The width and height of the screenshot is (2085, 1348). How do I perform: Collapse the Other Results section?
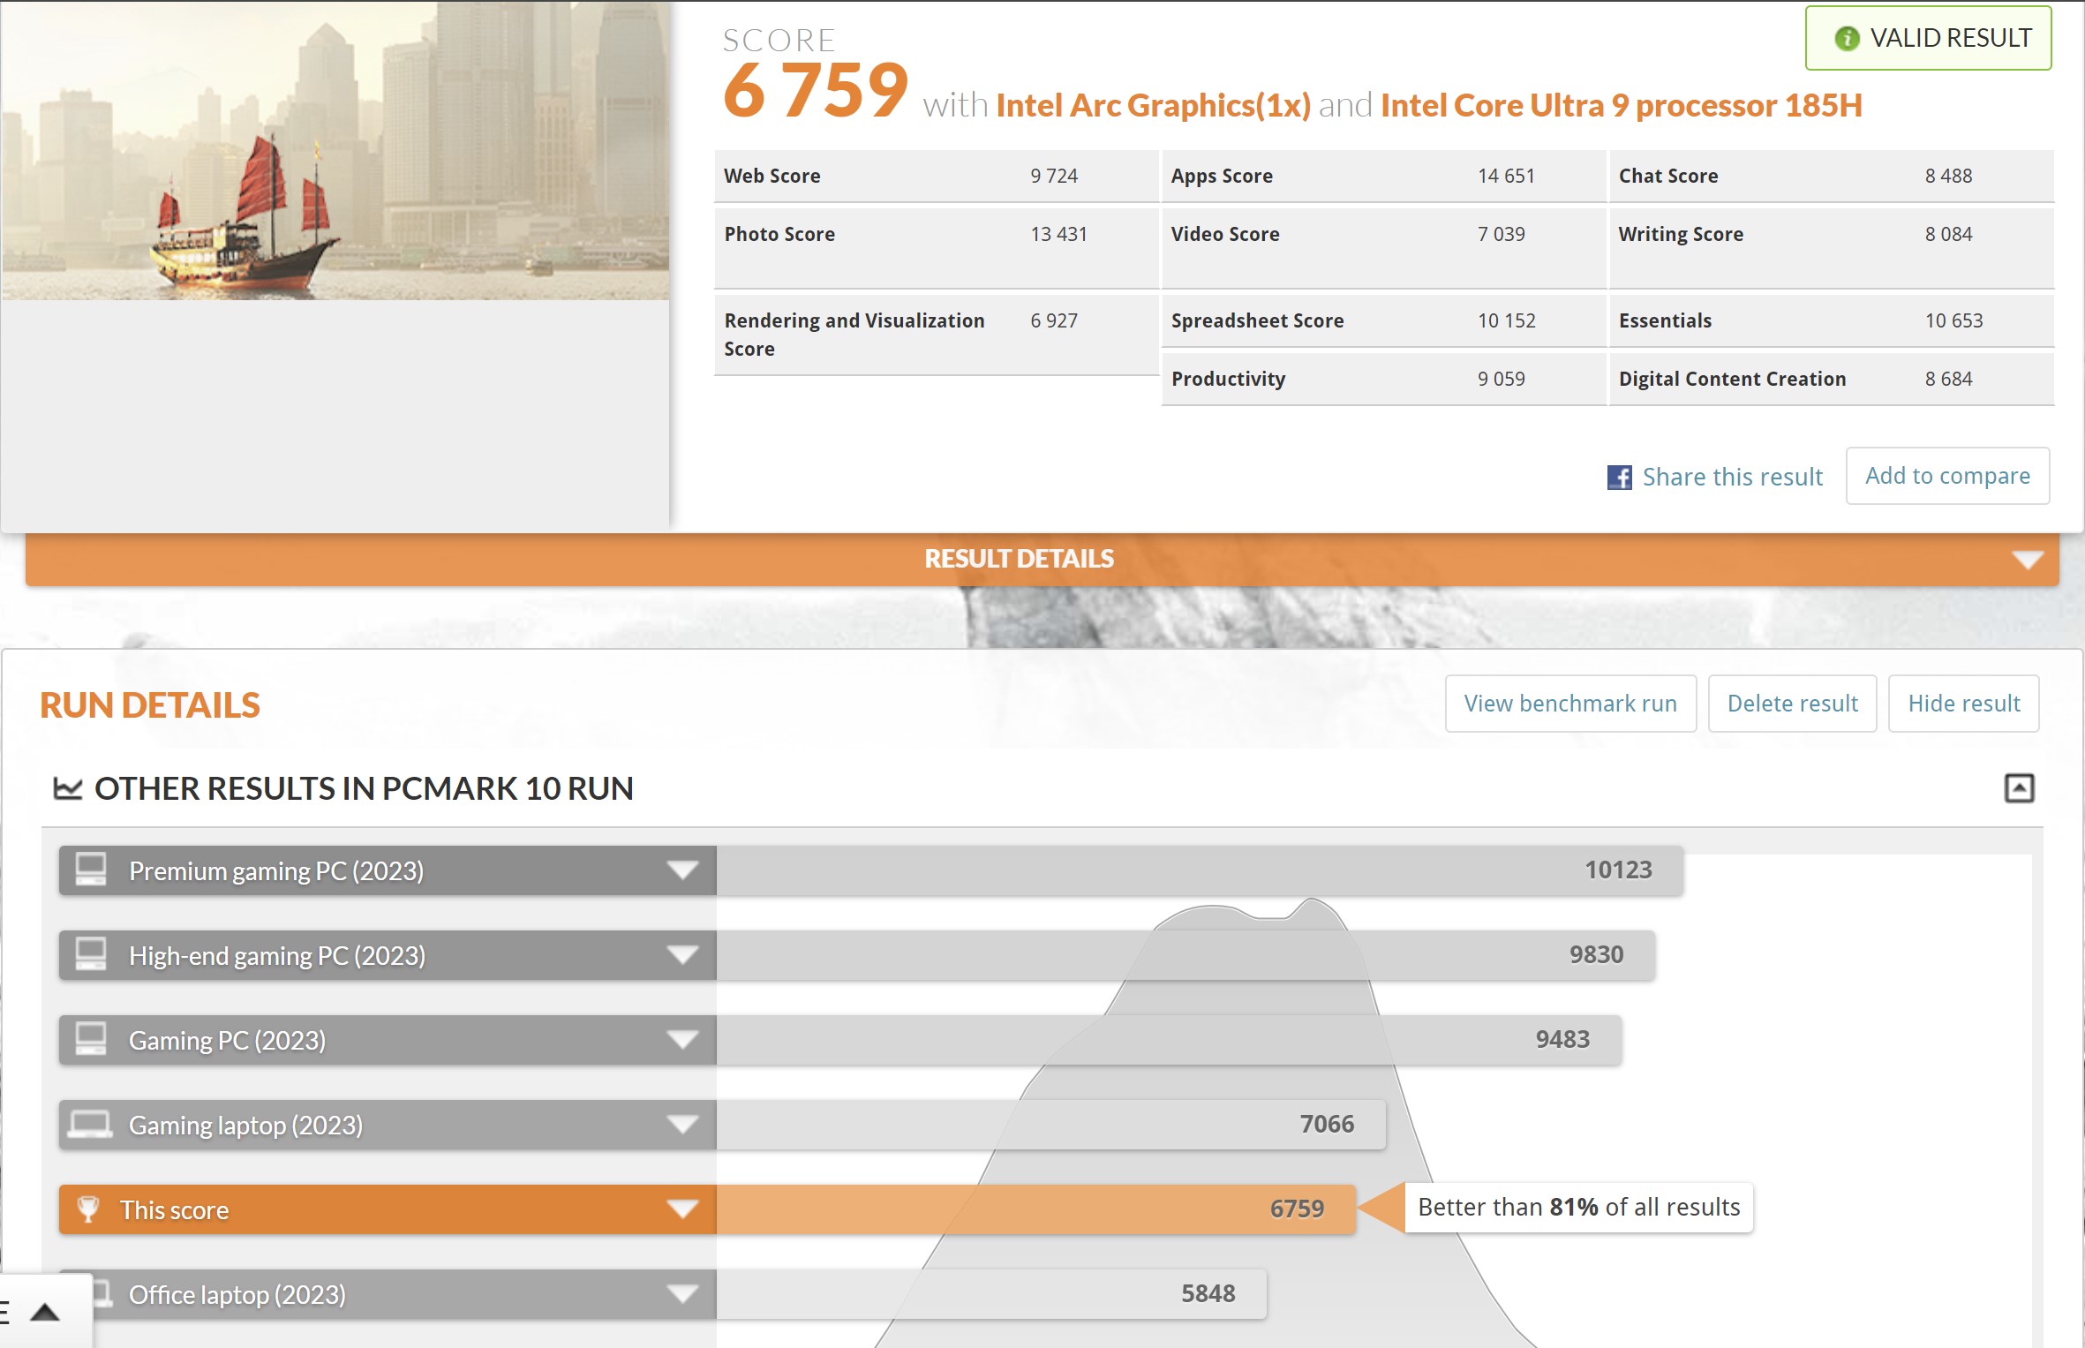[2019, 787]
